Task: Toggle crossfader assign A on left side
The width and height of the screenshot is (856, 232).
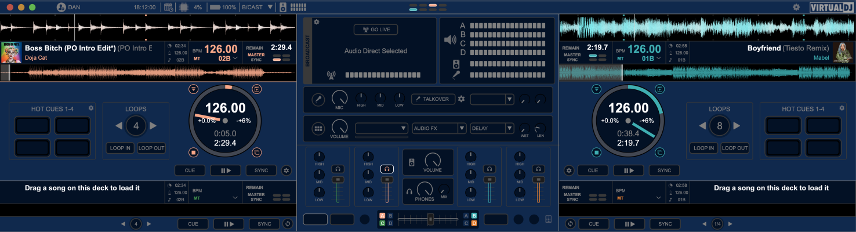Action: coord(382,216)
